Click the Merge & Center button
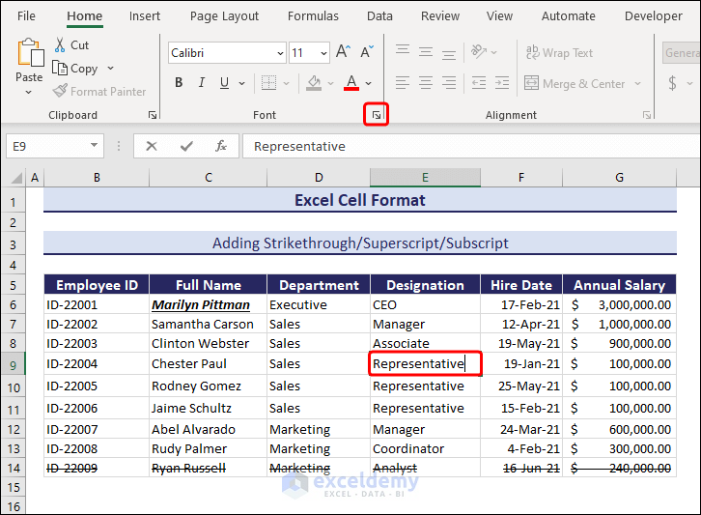 (x=575, y=84)
